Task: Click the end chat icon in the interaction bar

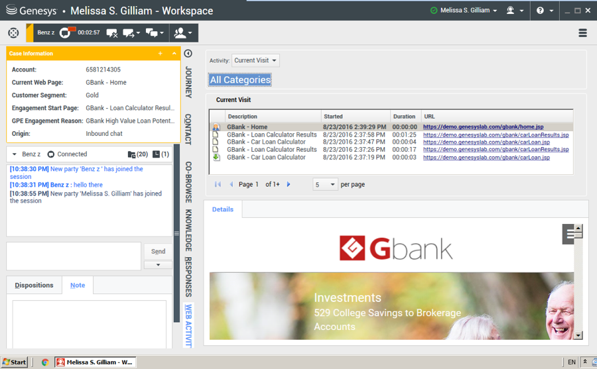Action: (x=111, y=32)
